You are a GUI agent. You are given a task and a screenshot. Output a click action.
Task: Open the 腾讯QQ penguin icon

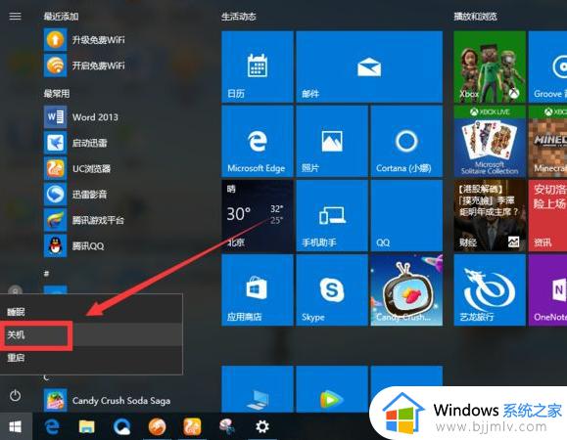(x=55, y=245)
